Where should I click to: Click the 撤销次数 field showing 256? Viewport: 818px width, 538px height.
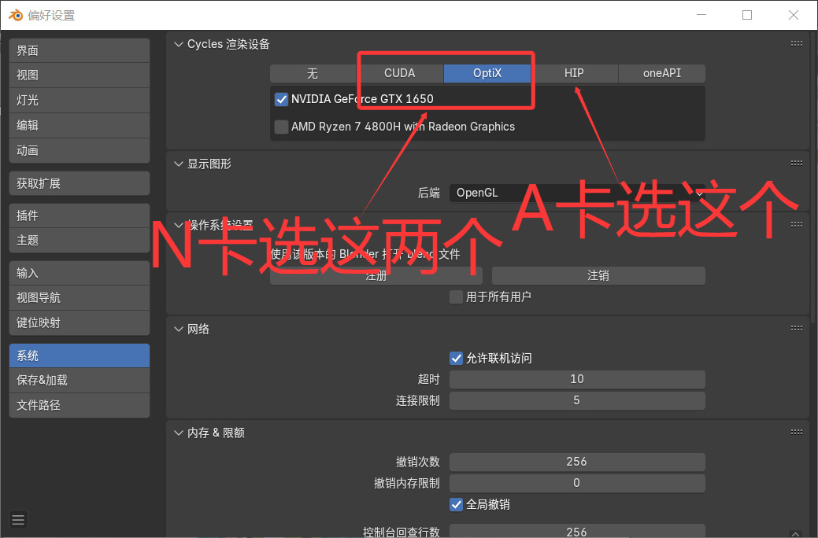click(577, 462)
